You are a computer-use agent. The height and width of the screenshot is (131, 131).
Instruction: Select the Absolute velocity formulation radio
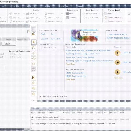[12, 54]
